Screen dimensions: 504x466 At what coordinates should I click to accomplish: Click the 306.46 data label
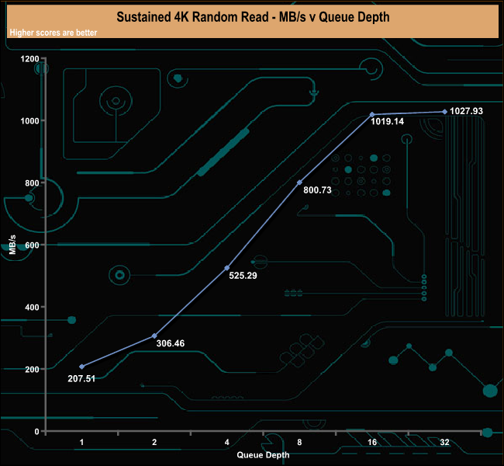click(x=171, y=343)
